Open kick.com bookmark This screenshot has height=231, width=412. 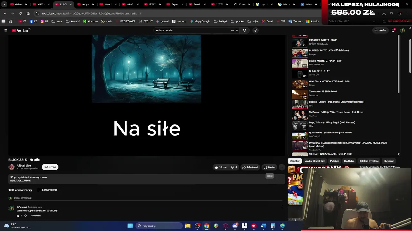[90, 21]
